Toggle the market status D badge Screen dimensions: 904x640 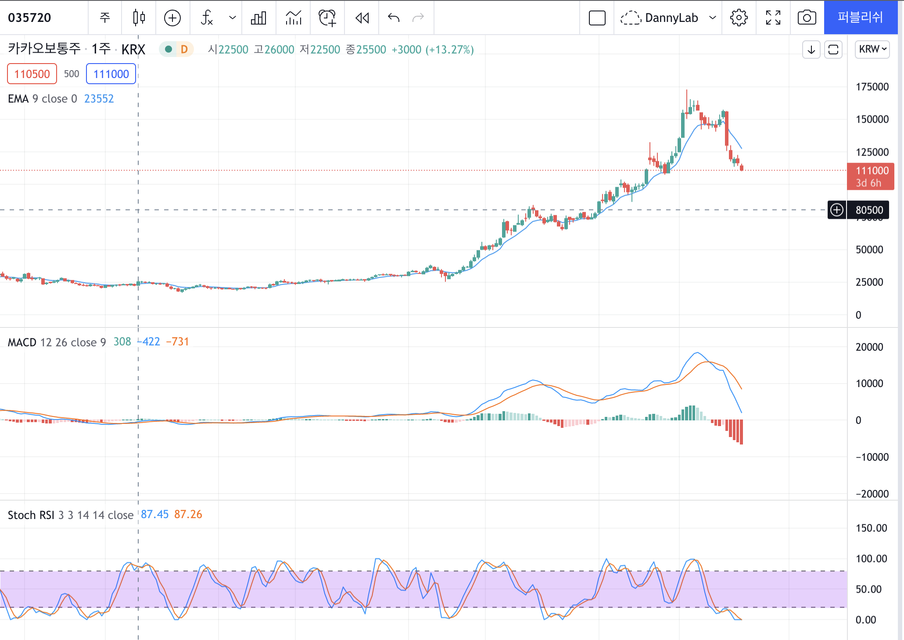(184, 49)
